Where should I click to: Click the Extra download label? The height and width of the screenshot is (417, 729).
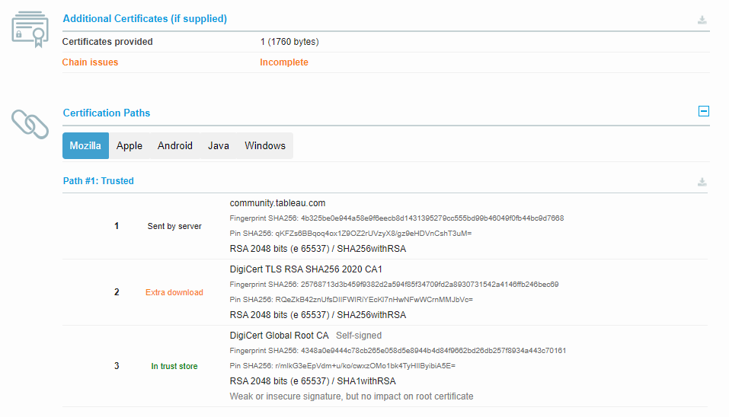pos(174,292)
